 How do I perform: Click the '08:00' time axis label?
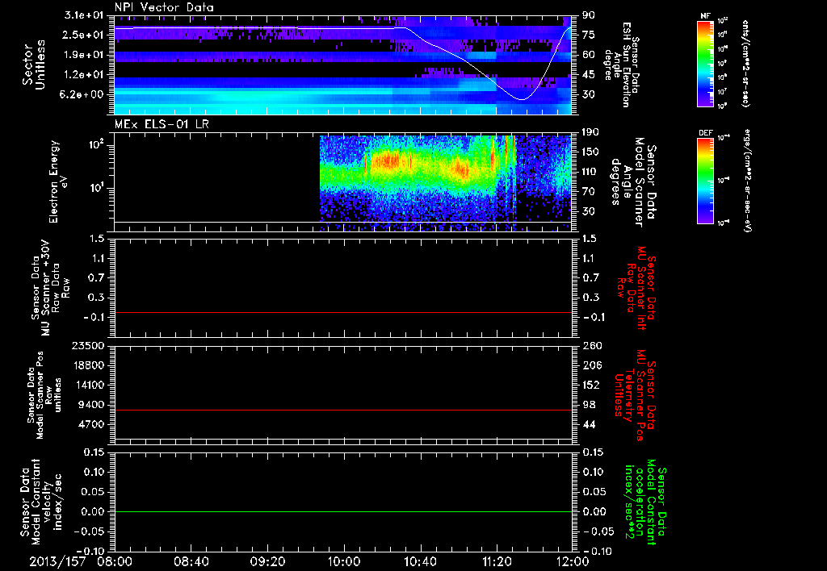(115, 561)
